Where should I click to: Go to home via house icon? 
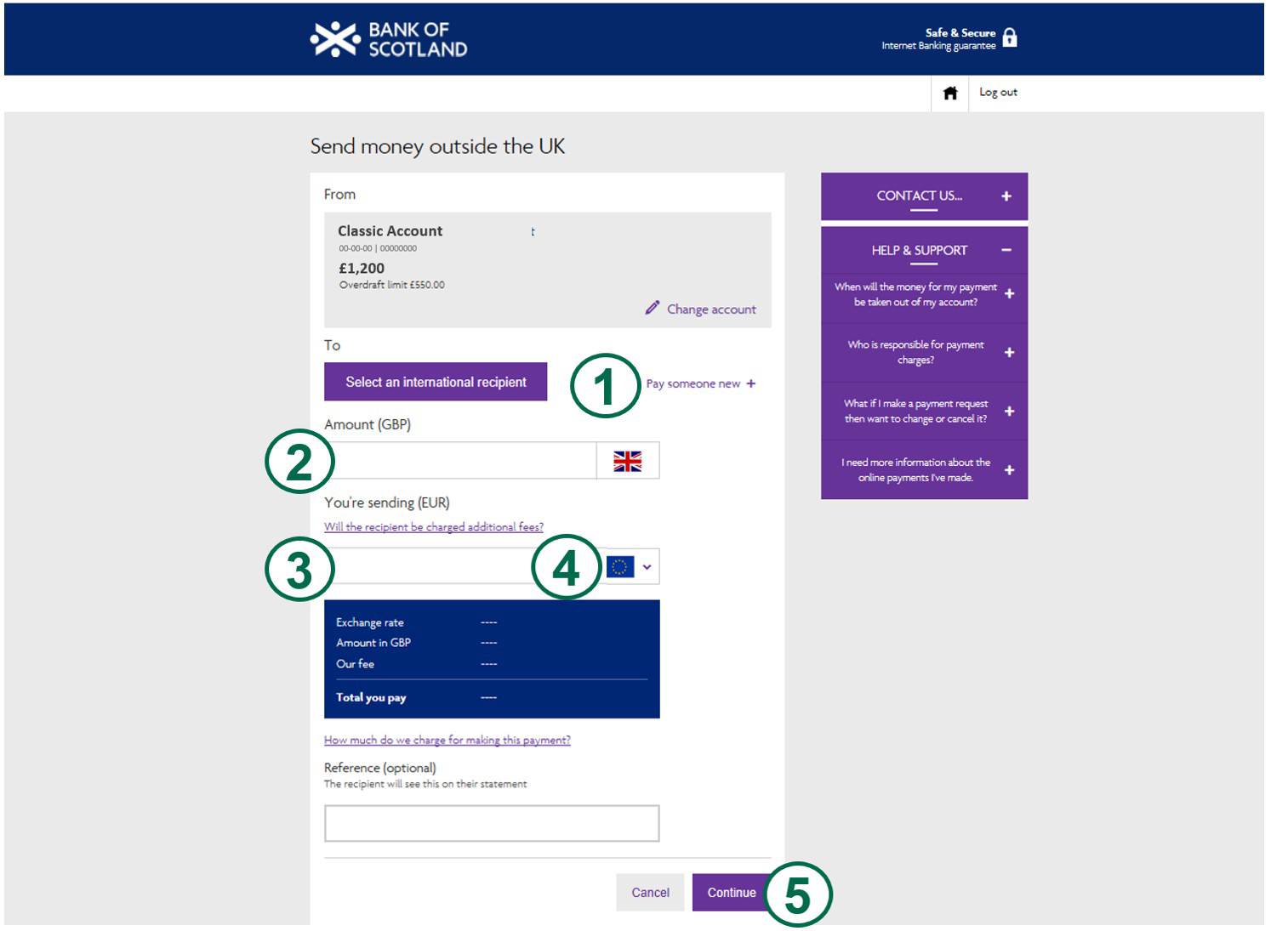[950, 93]
